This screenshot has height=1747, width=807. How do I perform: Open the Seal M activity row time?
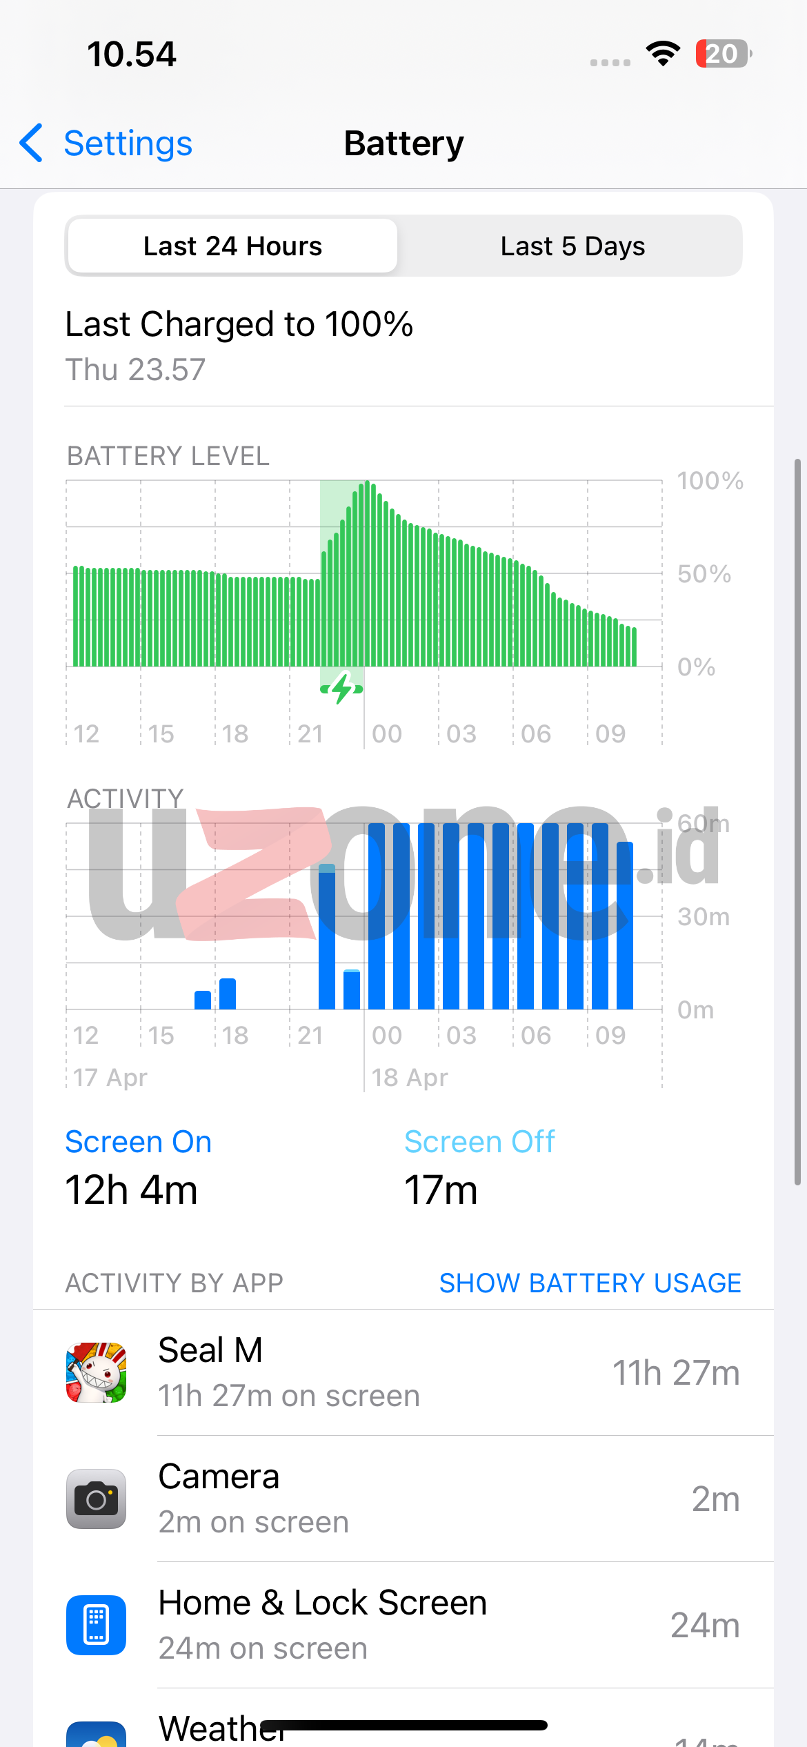point(675,1373)
